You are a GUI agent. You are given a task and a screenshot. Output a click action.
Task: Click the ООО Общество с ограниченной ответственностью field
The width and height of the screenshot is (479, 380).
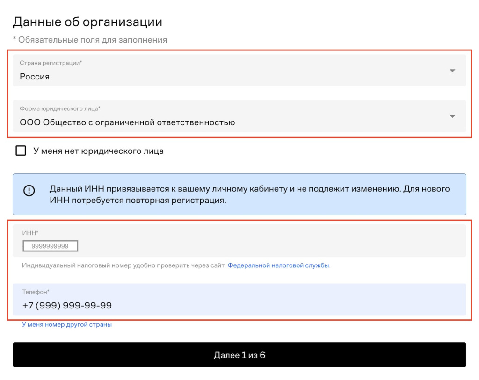(127, 122)
